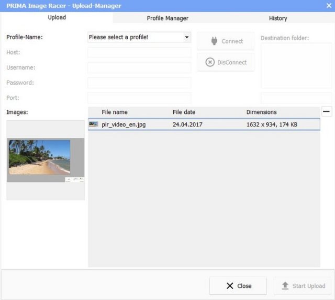Click the Dimensions column header

click(261, 112)
